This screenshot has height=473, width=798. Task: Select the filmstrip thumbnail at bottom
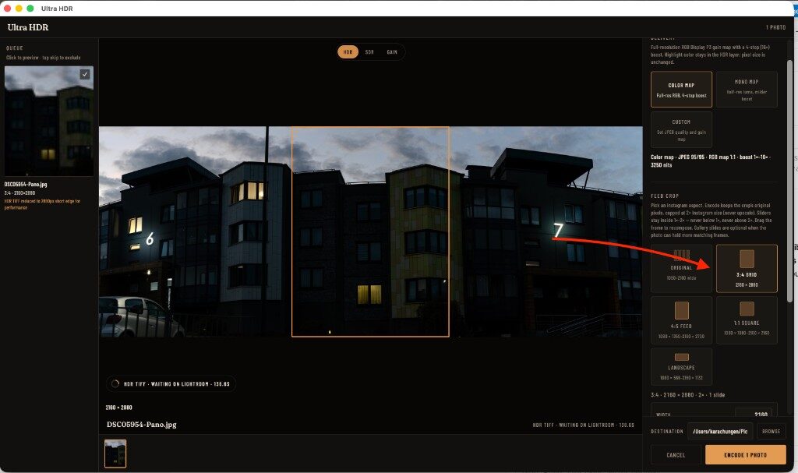click(x=115, y=454)
